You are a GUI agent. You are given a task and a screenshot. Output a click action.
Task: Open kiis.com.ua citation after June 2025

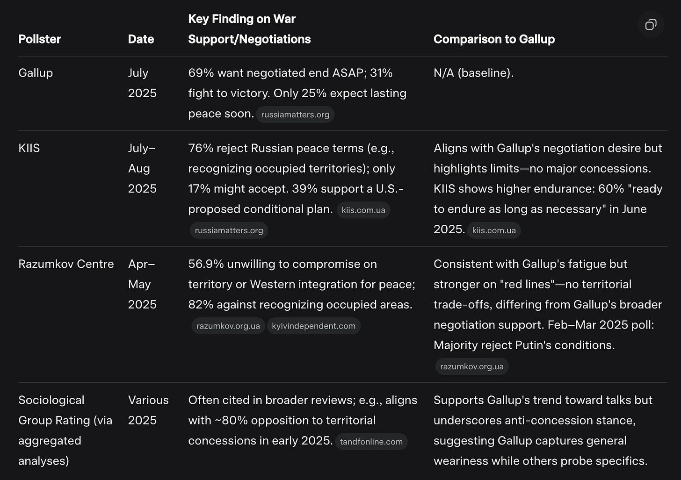(494, 230)
